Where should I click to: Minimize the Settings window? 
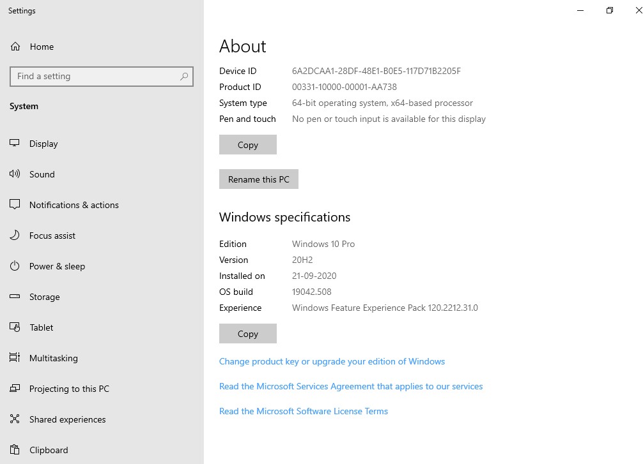pos(580,10)
